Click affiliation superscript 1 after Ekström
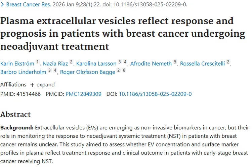Viewport: 252px width, 168px height. pos(38,62)
